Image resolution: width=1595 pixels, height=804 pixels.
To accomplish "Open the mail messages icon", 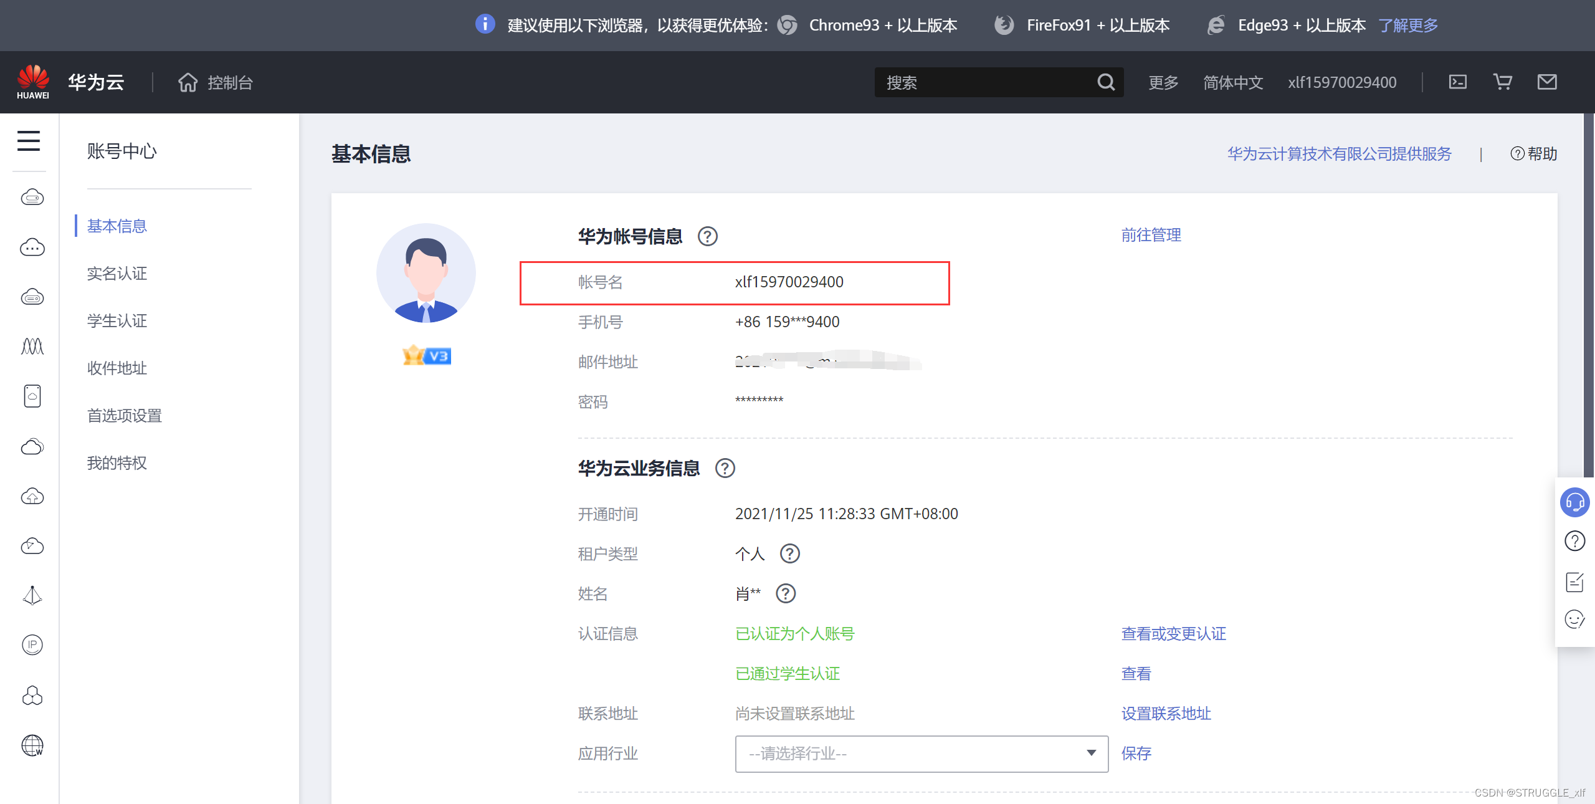I will pyautogui.click(x=1546, y=82).
